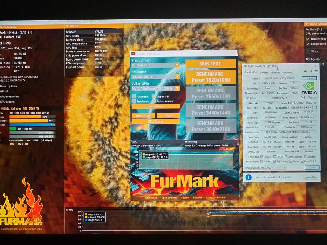Viewport: 327px width, 245px height.
Task: Click the hotspot bar showing 99°C
Action: (x=32, y=121)
